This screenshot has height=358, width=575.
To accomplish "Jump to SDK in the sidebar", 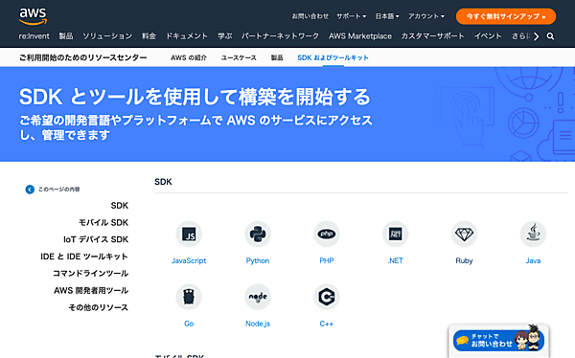I will [120, 206].
